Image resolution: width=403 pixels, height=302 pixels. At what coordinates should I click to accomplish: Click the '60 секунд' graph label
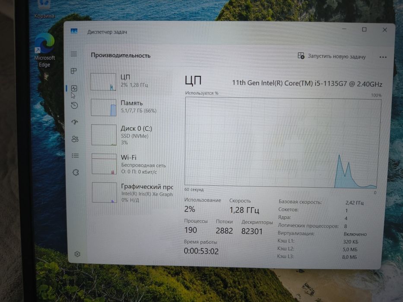pyautogui.click(x=194, y=189)
